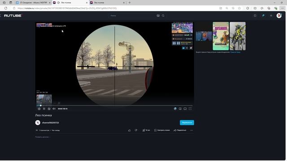
Task: Click the blue 'Подписаться' subscribe button
Action: click(187, 123)
